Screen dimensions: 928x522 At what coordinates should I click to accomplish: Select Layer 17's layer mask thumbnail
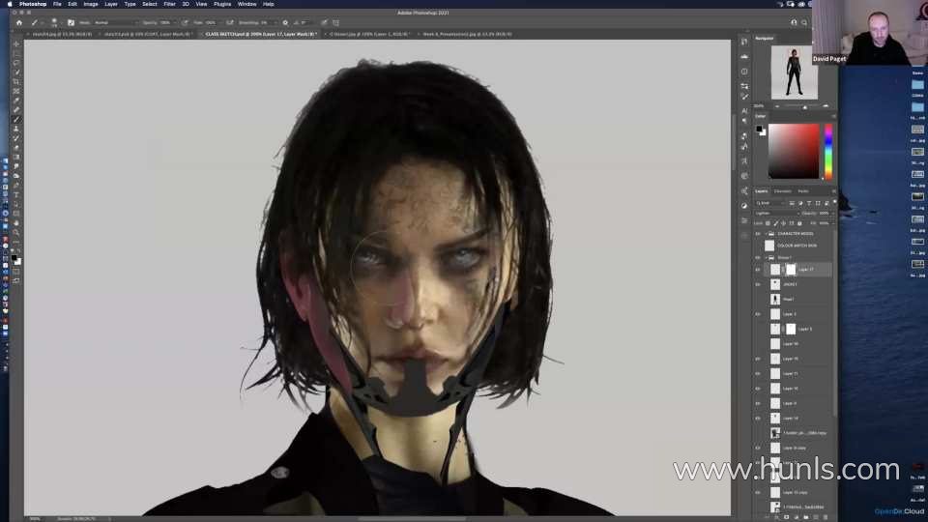coord(791,270)
